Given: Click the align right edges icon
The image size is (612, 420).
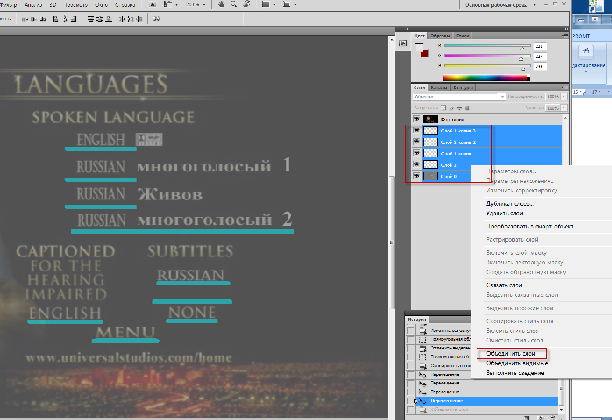Looking at the screenshot, I should pyautogui.click(x=73, y=19).
